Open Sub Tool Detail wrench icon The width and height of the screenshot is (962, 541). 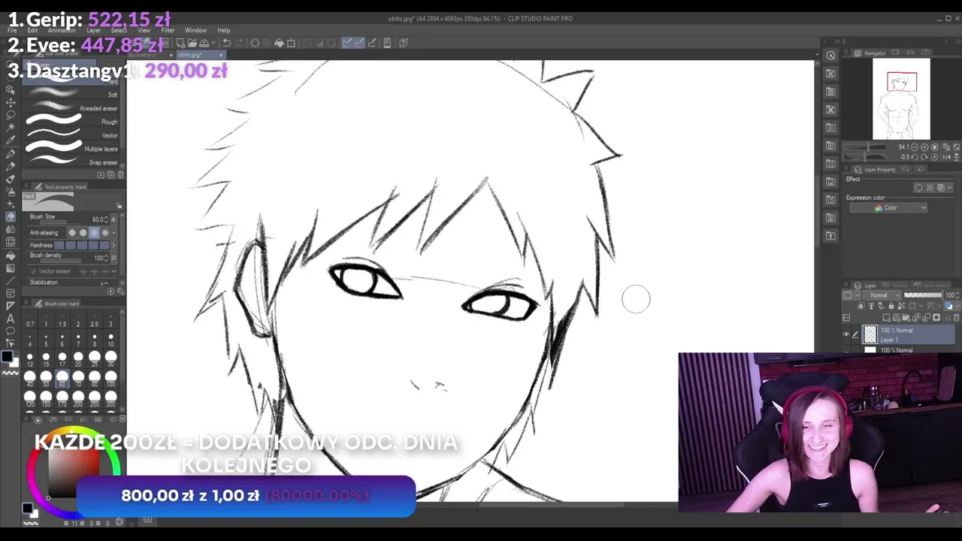(121, 291)
